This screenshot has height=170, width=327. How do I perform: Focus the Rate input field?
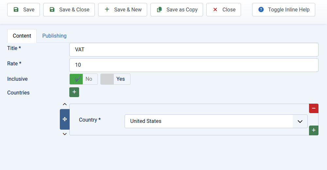coord(194,65)
